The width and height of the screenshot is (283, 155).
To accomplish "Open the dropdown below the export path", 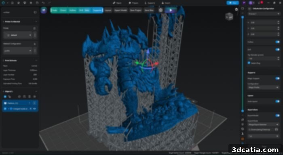I will (264, 136).
